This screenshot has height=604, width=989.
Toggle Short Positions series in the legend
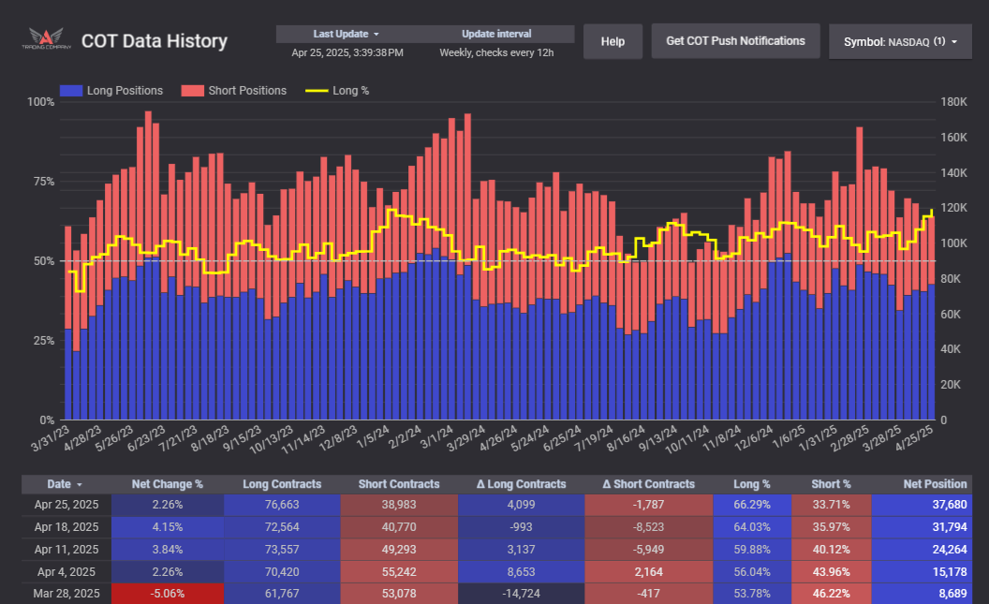tap(234, 91)
